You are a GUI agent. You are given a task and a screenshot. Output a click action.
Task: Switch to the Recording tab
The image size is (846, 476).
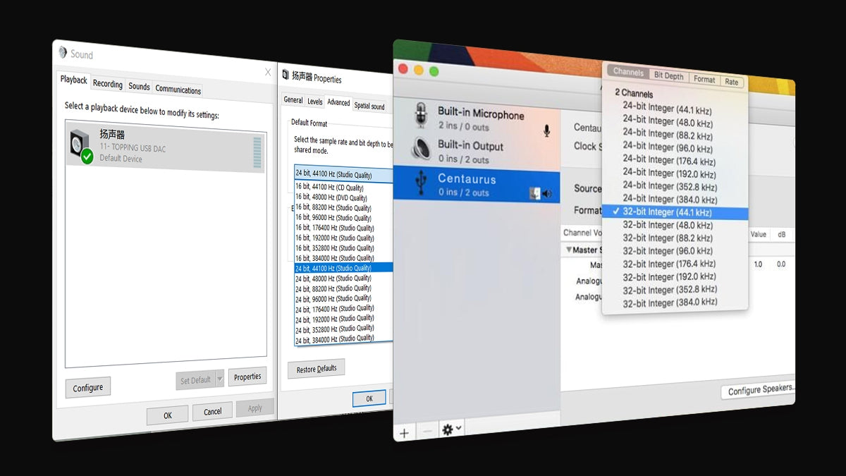click(108, 84)
